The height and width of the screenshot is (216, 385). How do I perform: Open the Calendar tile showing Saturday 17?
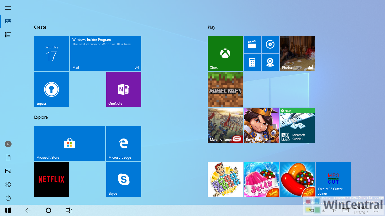52,53
